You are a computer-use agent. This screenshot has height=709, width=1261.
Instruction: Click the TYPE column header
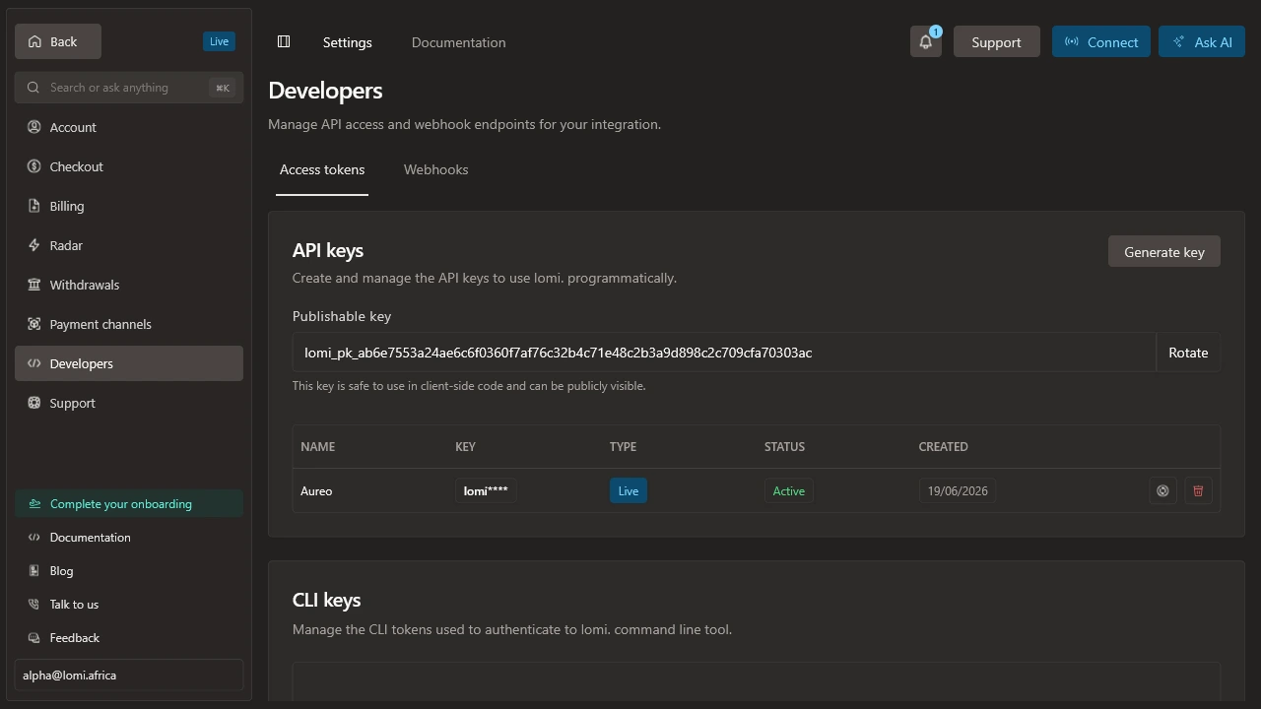pos(623,446)
